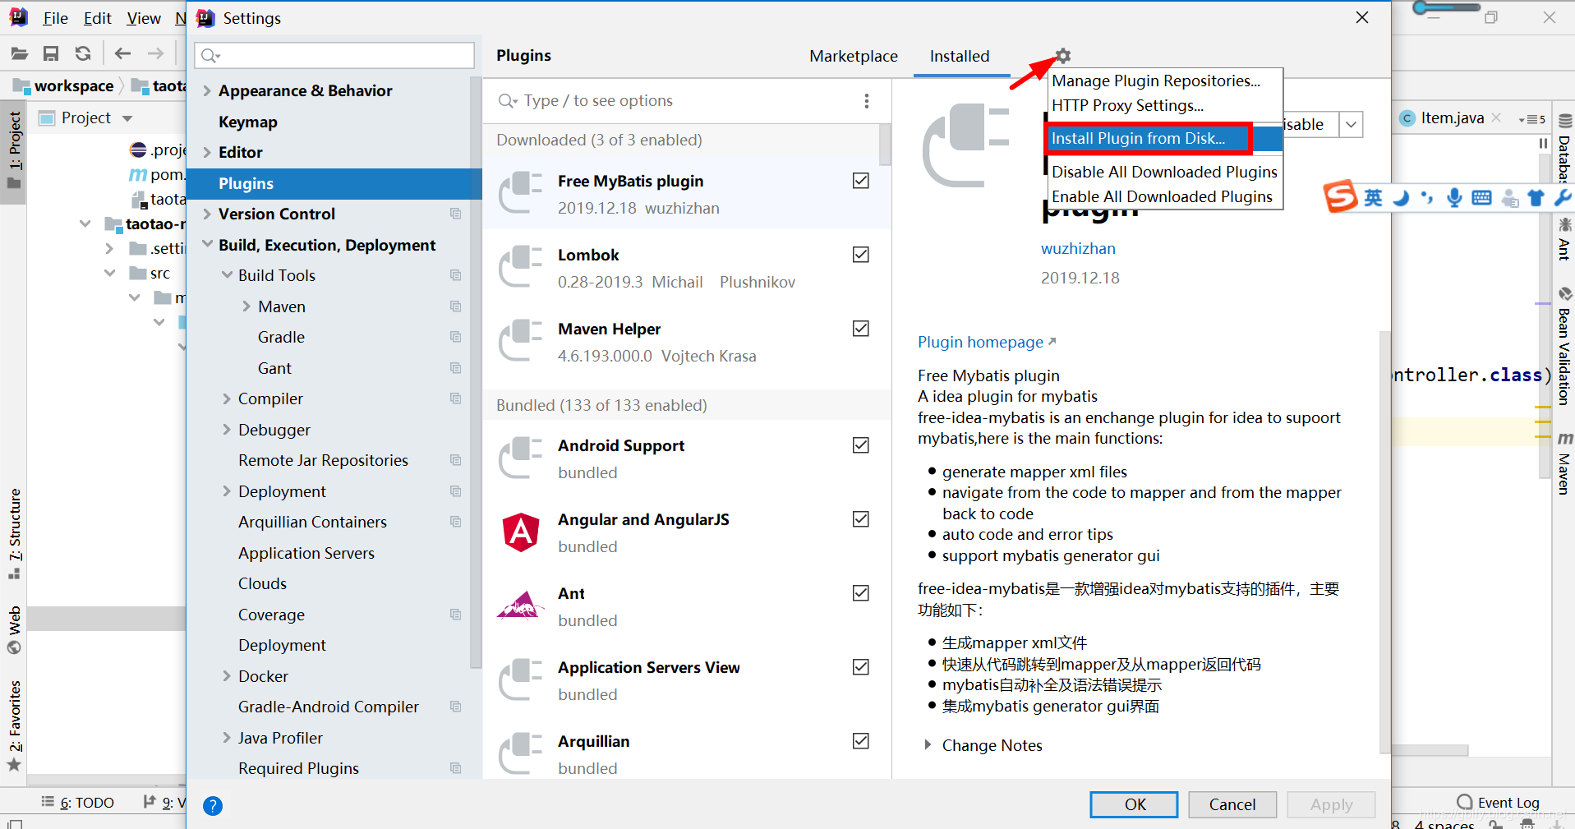Toggle the Arquillian plugin checkbox
Viewport: 1575px width, 829px height.
pos(861,741)
